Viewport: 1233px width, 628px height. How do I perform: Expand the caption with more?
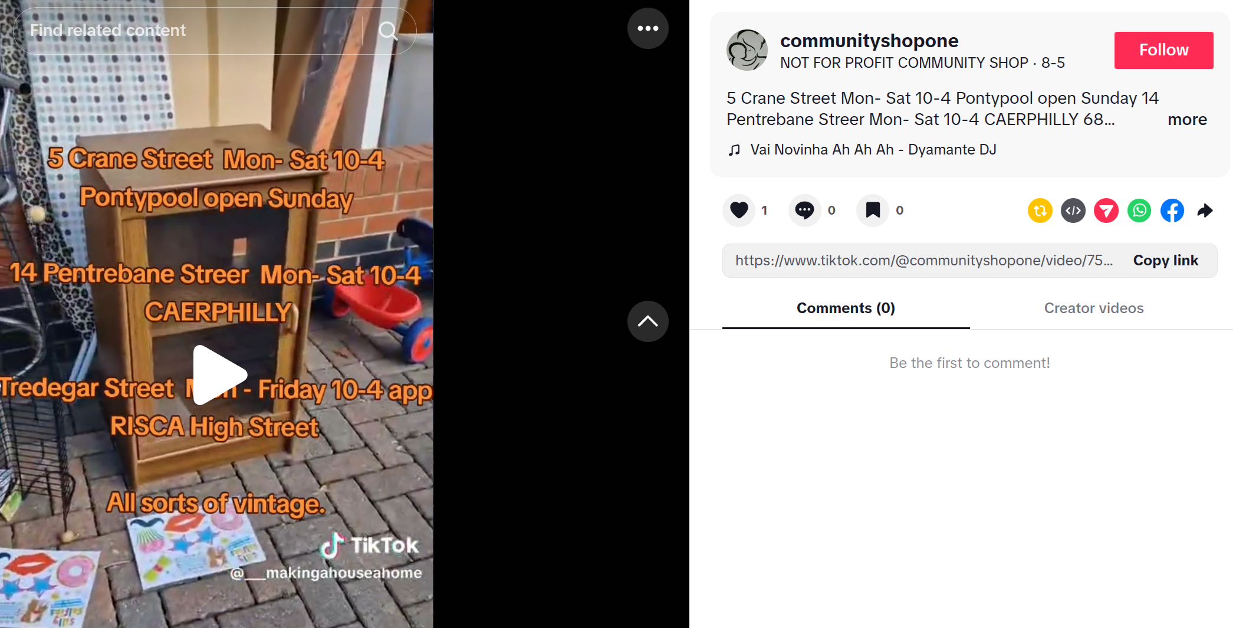coord(1187,120)
